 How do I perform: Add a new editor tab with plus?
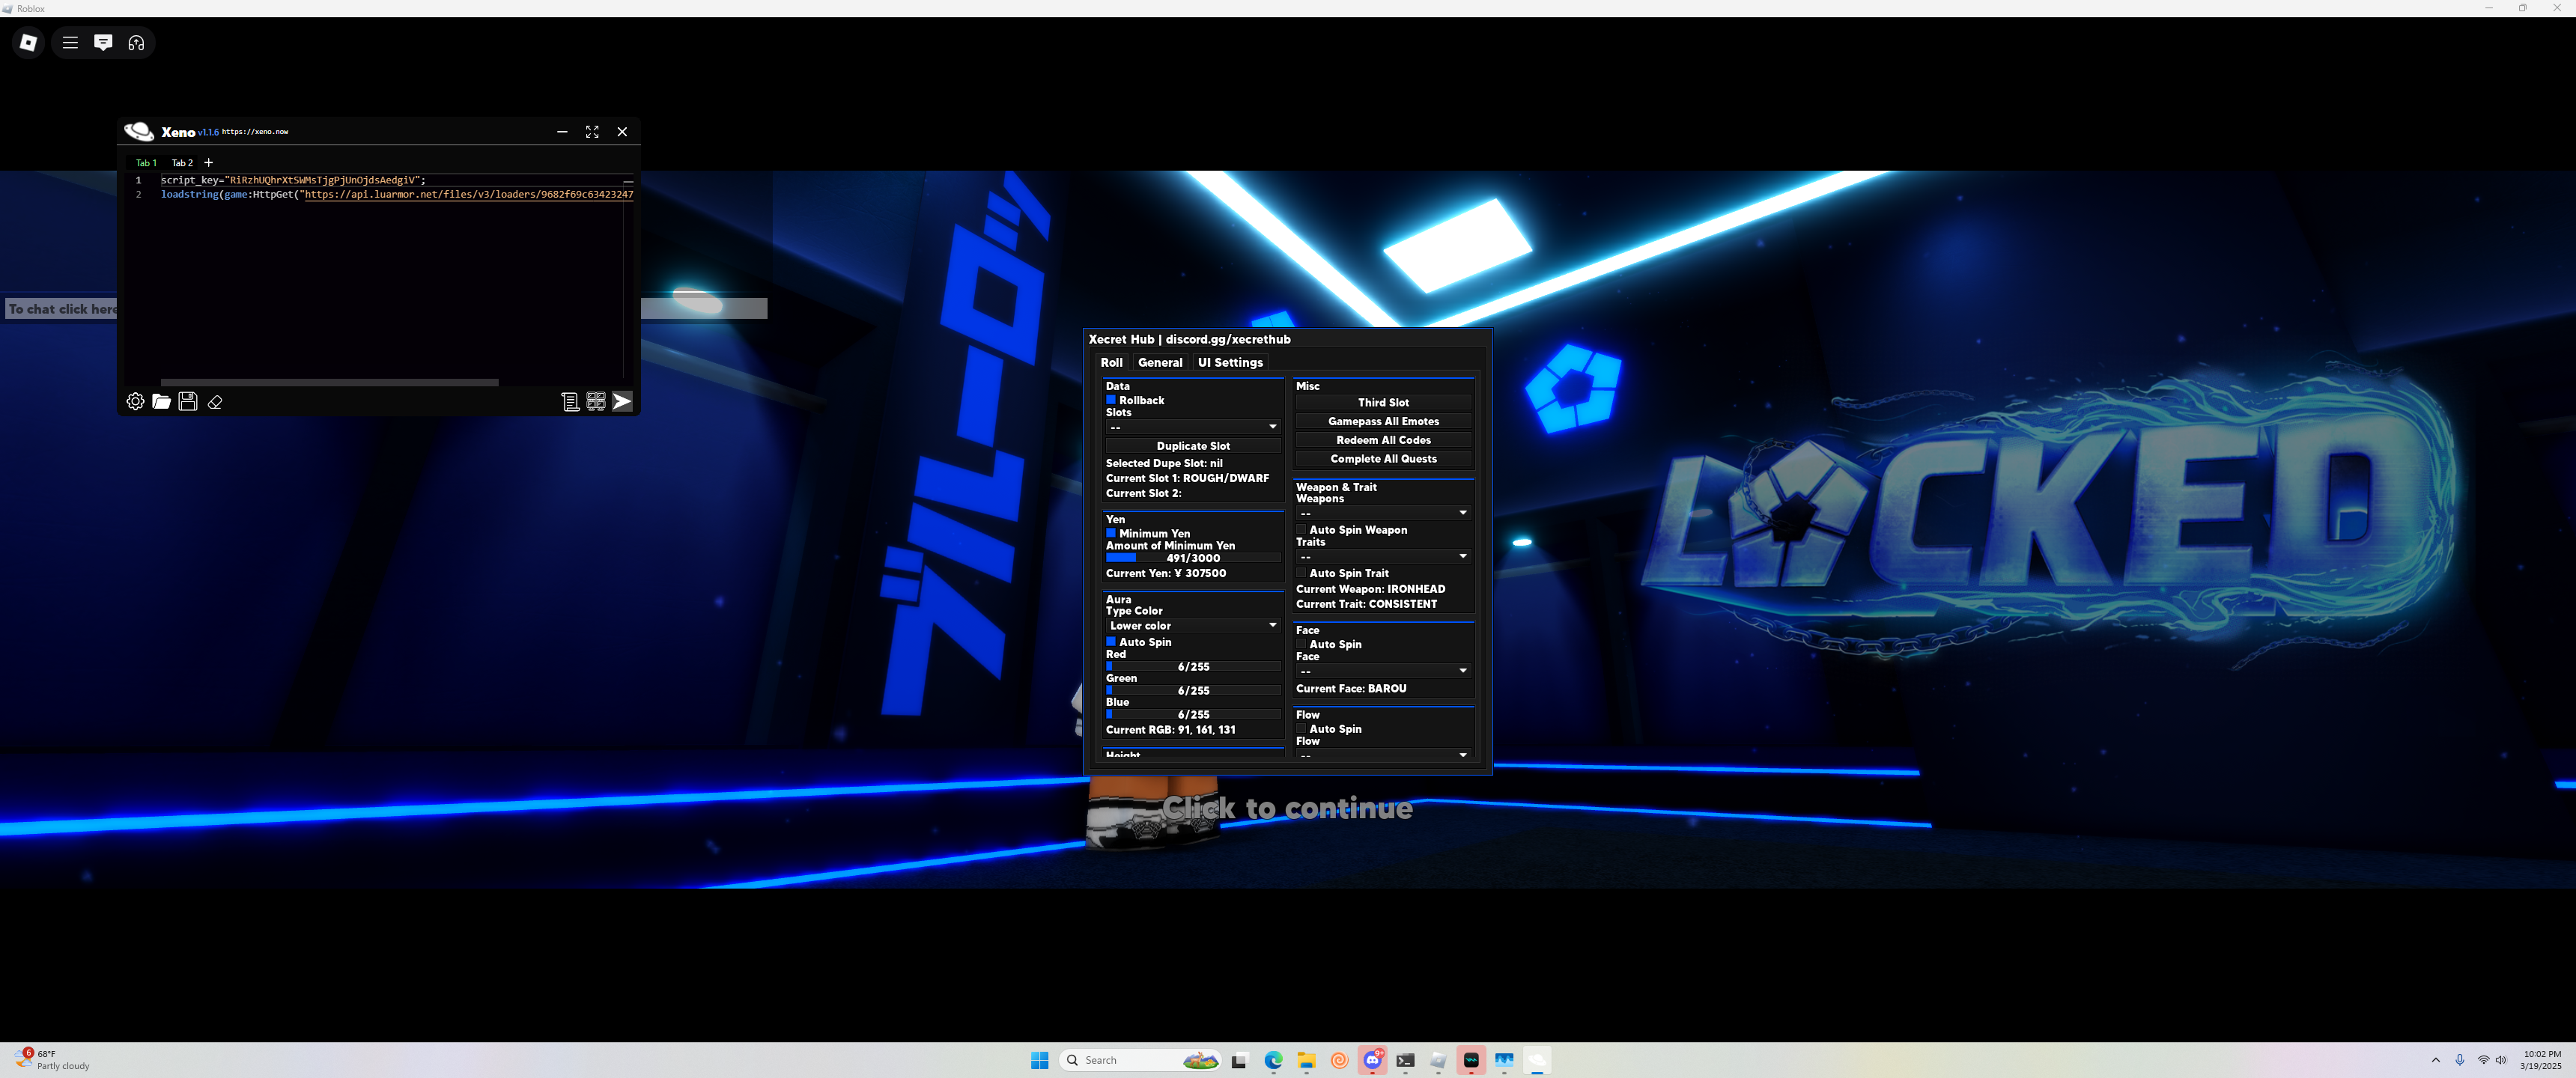[208, 162]
